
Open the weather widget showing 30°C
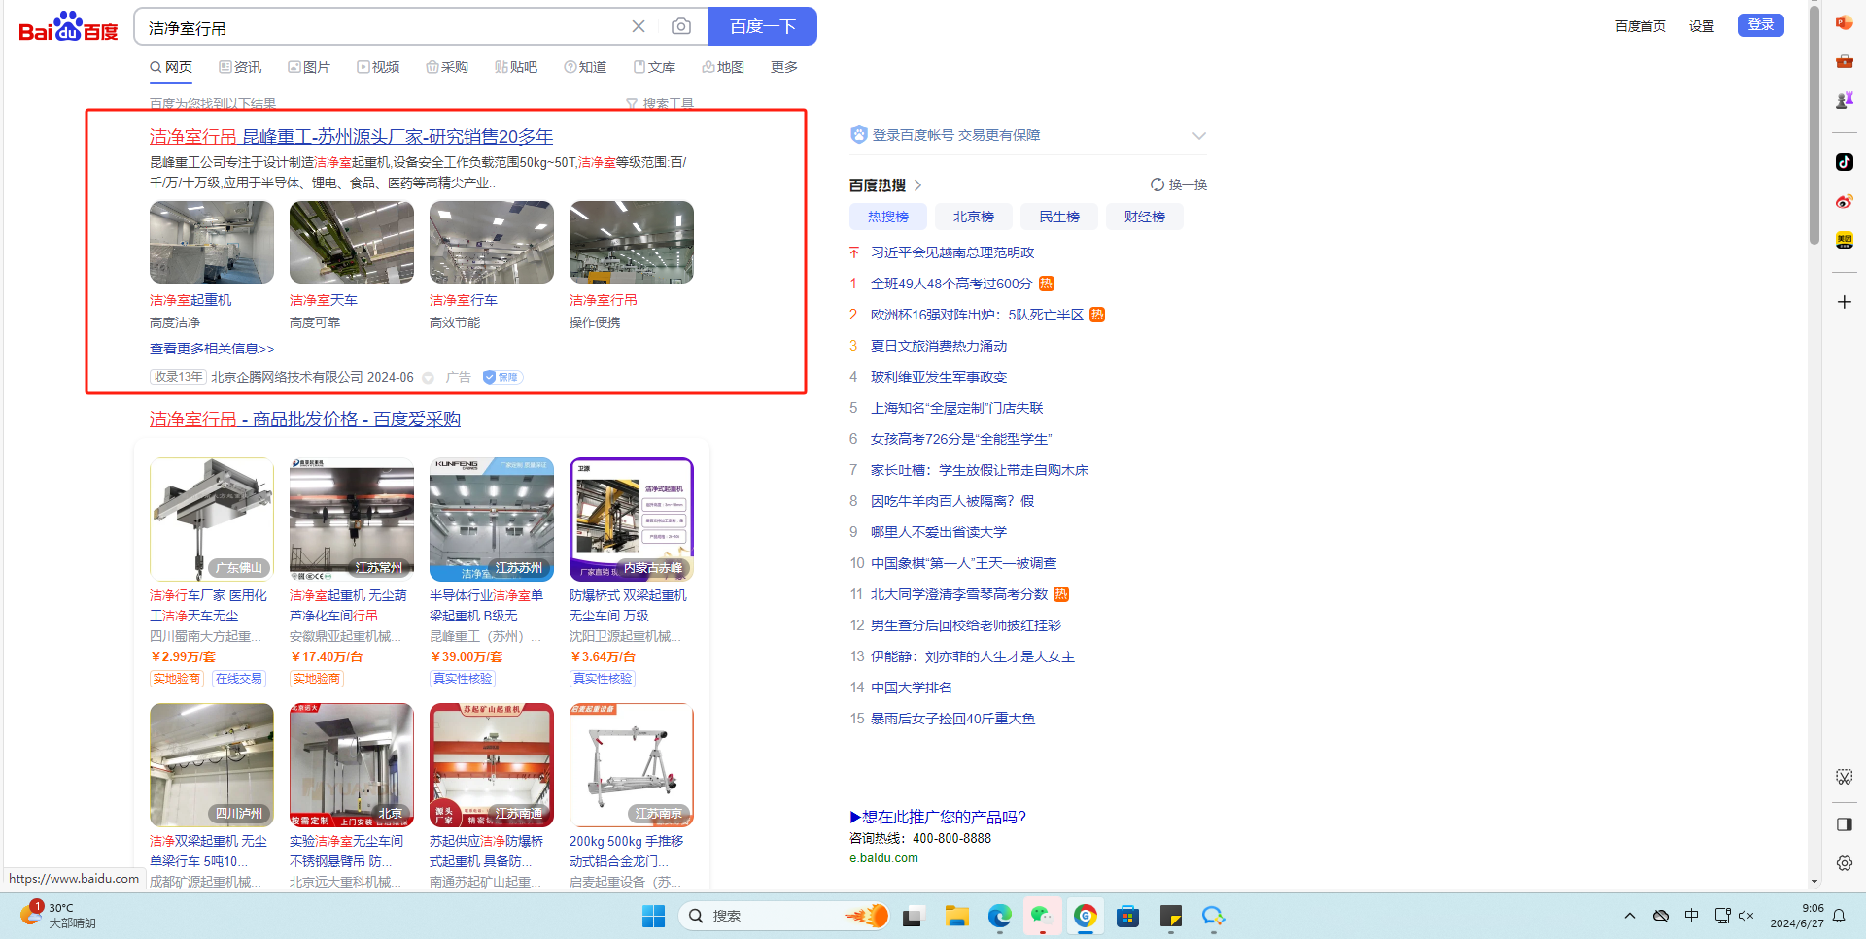[58, 916]
